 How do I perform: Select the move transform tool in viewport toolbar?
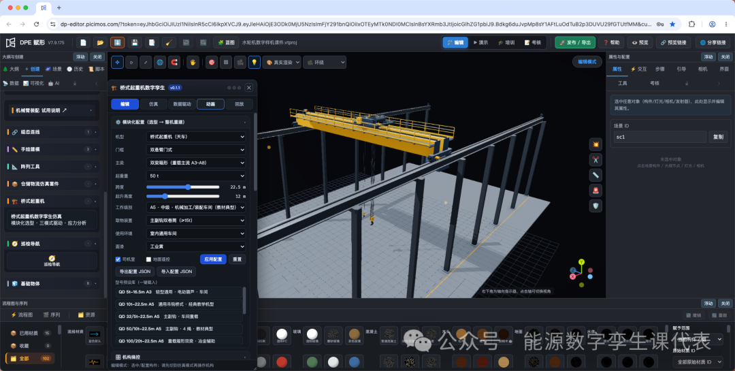click(x=117, y=62)
